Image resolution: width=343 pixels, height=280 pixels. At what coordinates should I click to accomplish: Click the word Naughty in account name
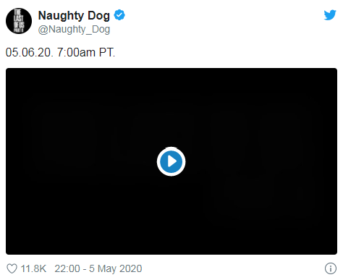pos(62,16)
